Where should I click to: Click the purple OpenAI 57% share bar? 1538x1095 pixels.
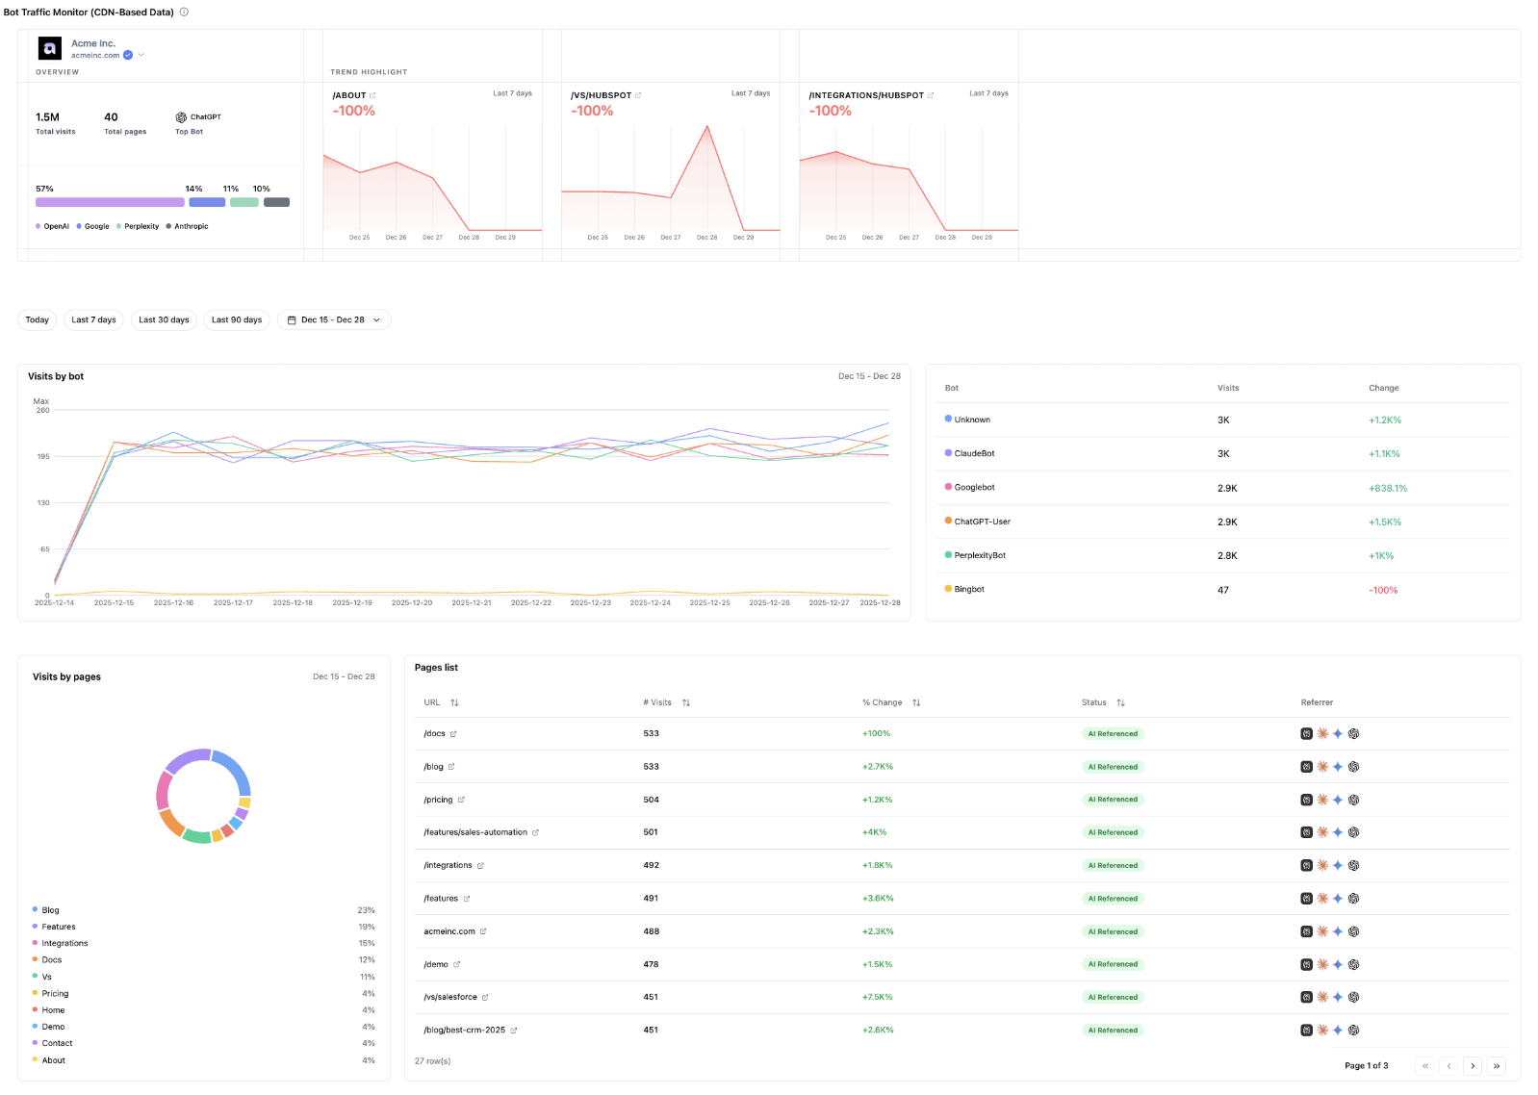pyautogui.click(x=110, y=202)
